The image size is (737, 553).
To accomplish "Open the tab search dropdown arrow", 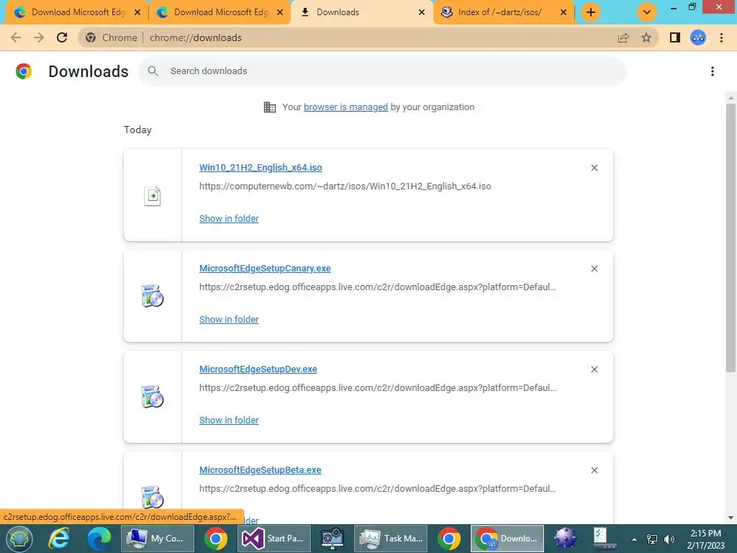I will (x=647, y=12).
